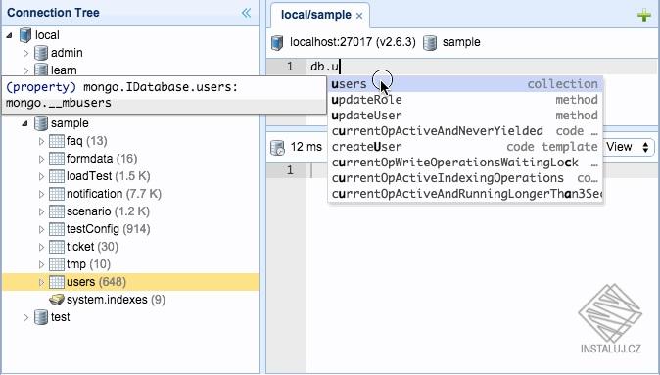
Task: Select scenario (1.2 K) collection
Action: 108,211
